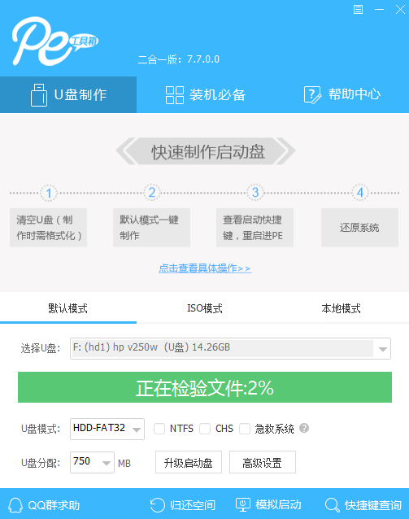Click the 装机必备 grid icon

pos(174,95)
